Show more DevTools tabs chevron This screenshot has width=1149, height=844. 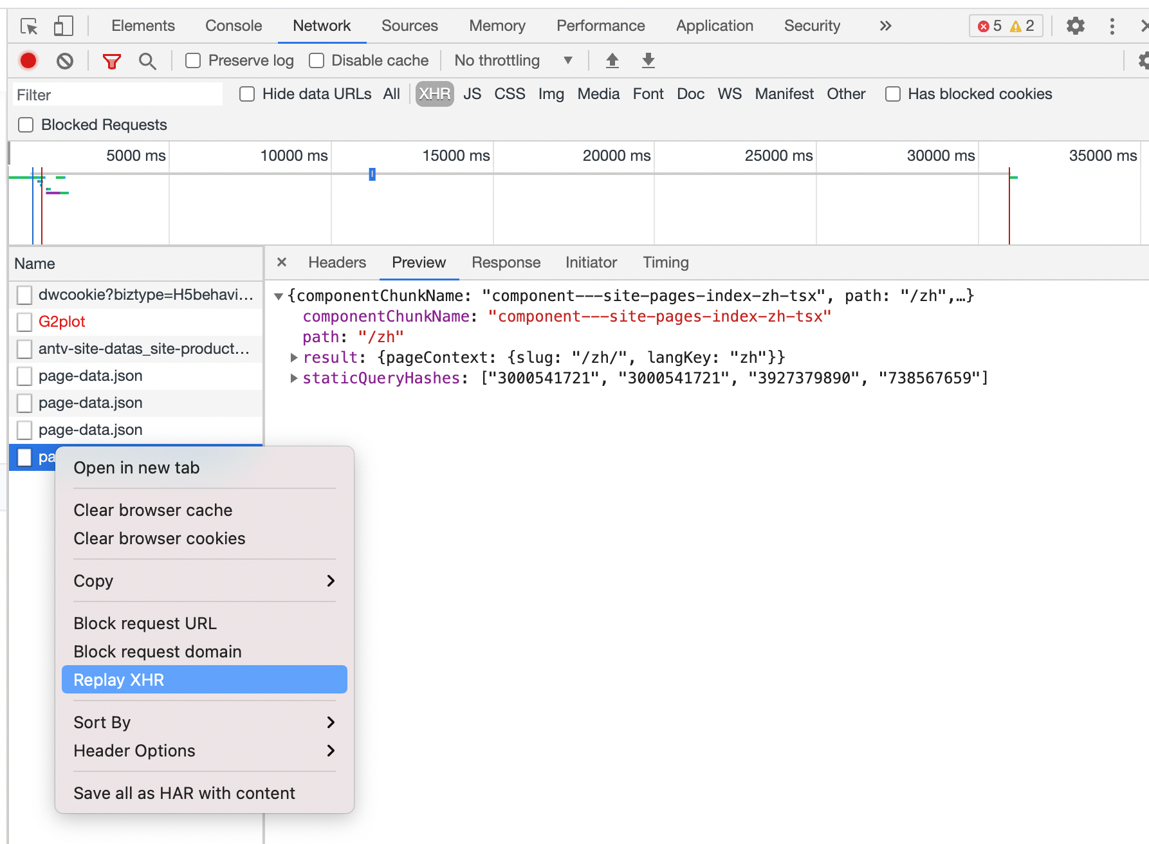point(885,26)
